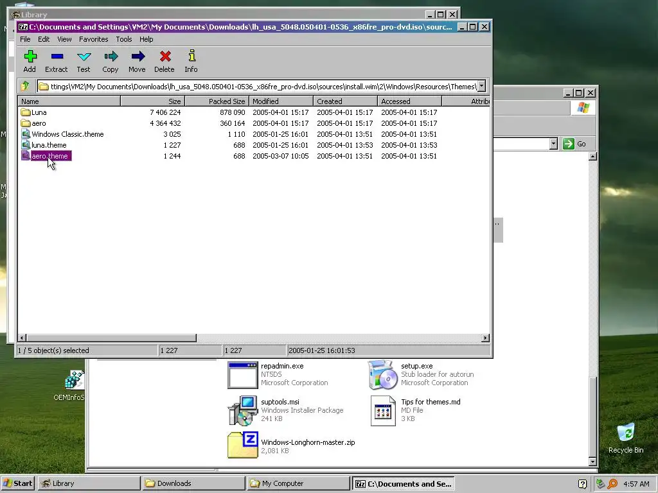Expand the 7-Zip path dropdown arrow
The width and height of the screenshot is (658, 493).
click(482, 86)
